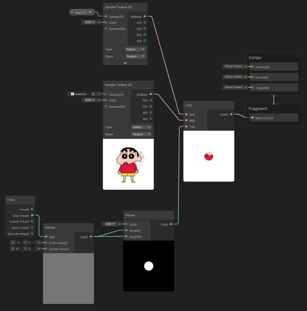Click Object Space label for Normal

click(233, 77)
